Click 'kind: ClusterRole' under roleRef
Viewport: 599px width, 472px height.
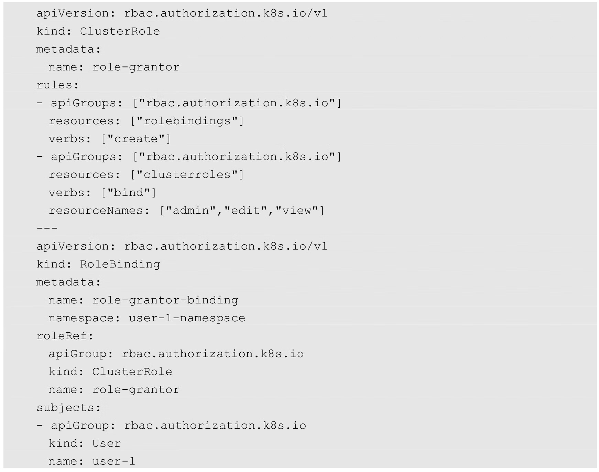click(110, 372)
